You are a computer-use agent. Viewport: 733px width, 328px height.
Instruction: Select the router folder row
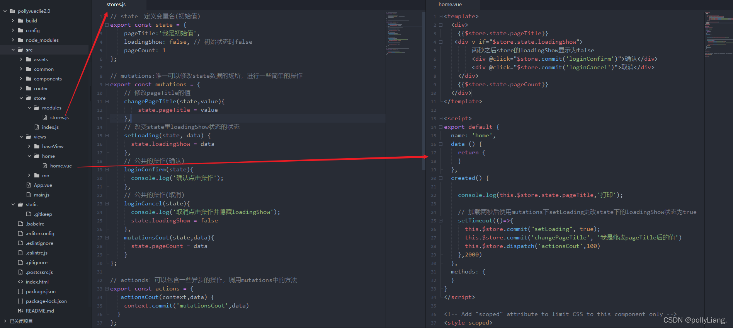click(45, 89)
